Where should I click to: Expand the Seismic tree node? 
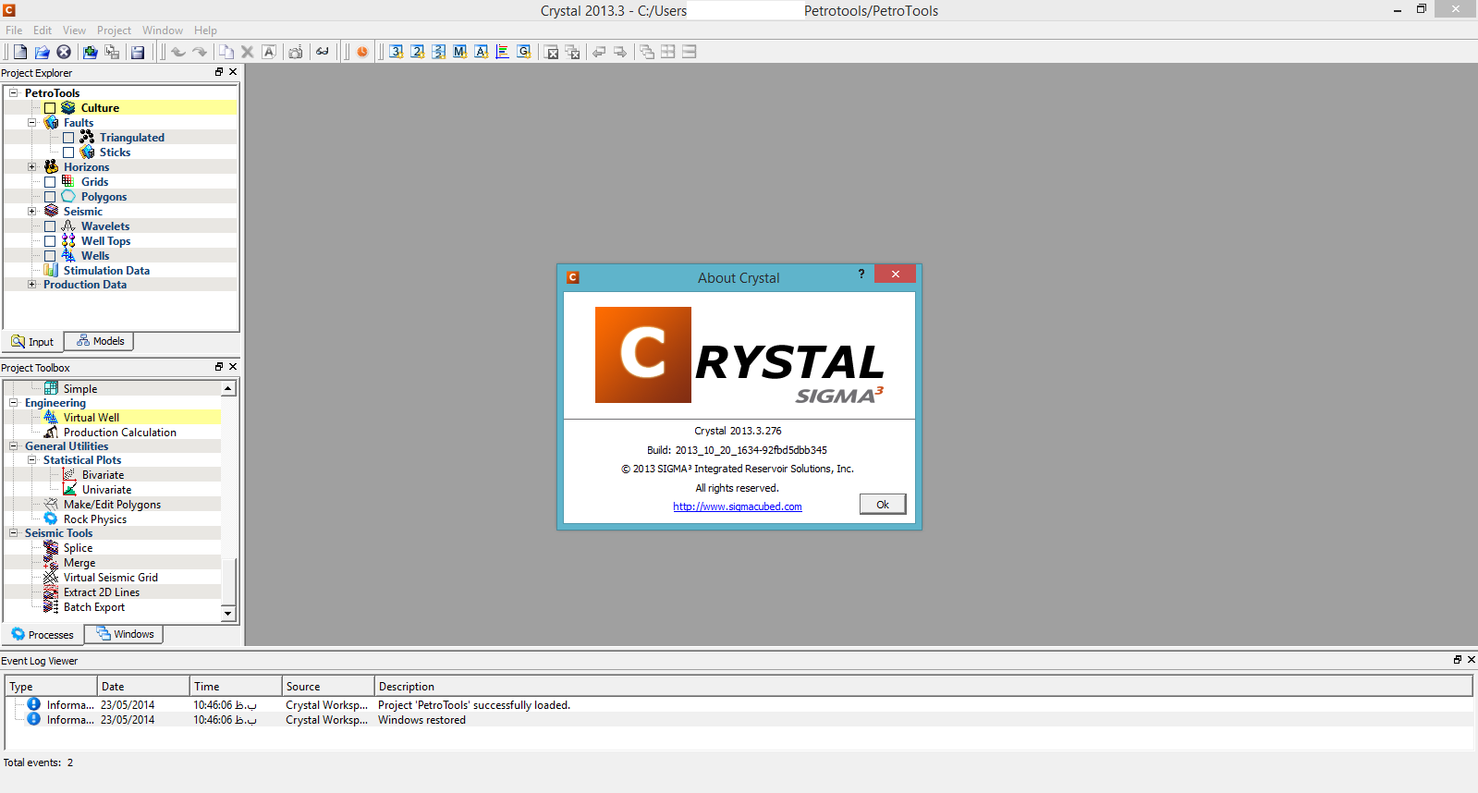[31, 211]
